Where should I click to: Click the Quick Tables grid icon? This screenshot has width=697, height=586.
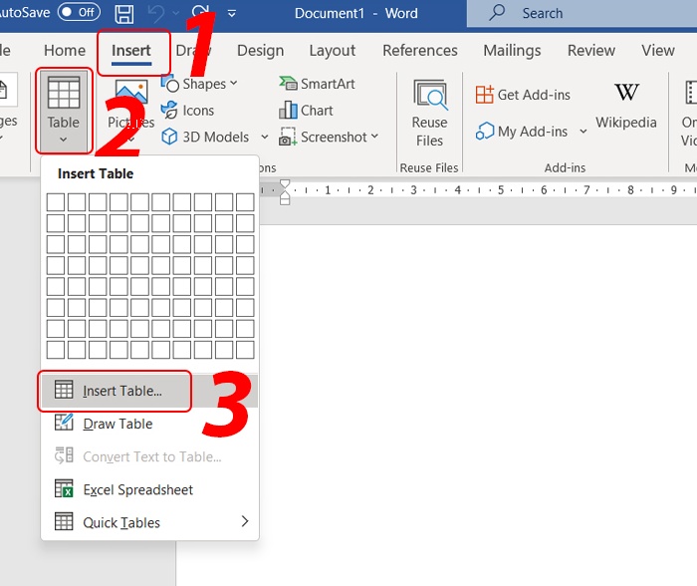pos(64,521)
